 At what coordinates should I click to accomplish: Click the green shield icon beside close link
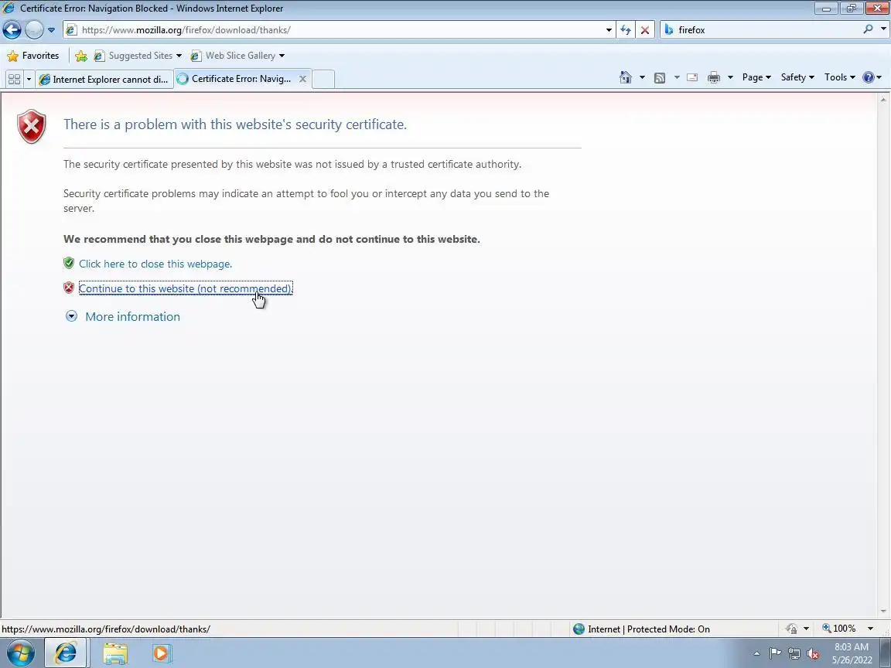pos(69,263)
